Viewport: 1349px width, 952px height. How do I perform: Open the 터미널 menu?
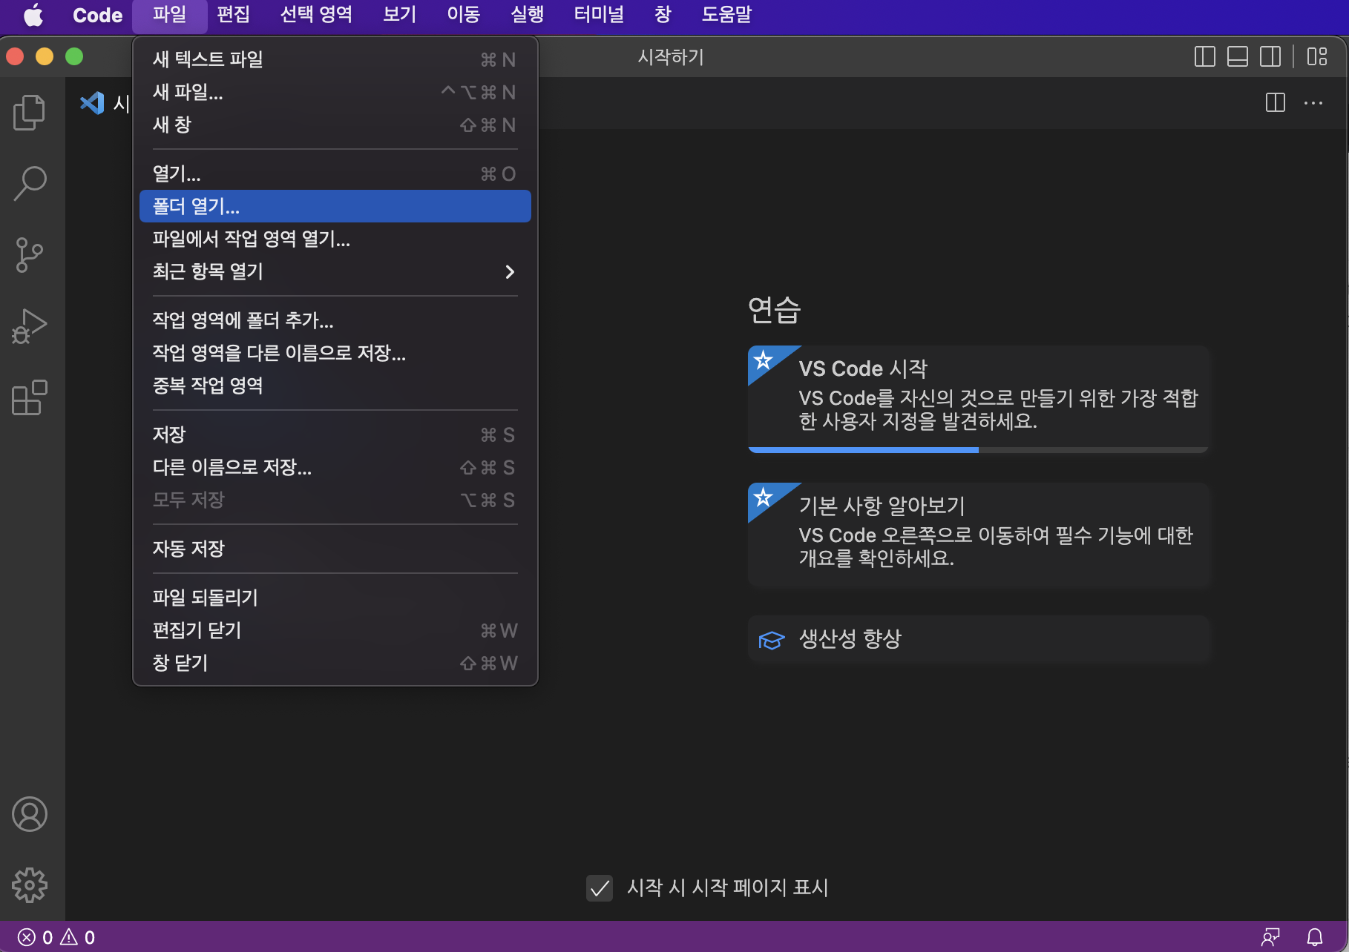pyautogui.click(x=599, y=15)
